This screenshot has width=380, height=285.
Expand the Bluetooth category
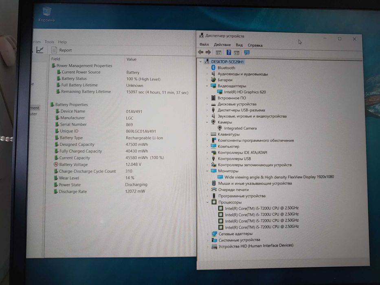(207, 68)
